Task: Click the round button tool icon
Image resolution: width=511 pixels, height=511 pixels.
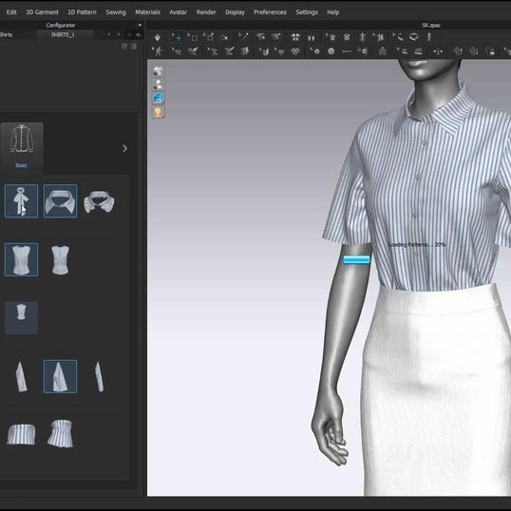Action: pos(331,51)
